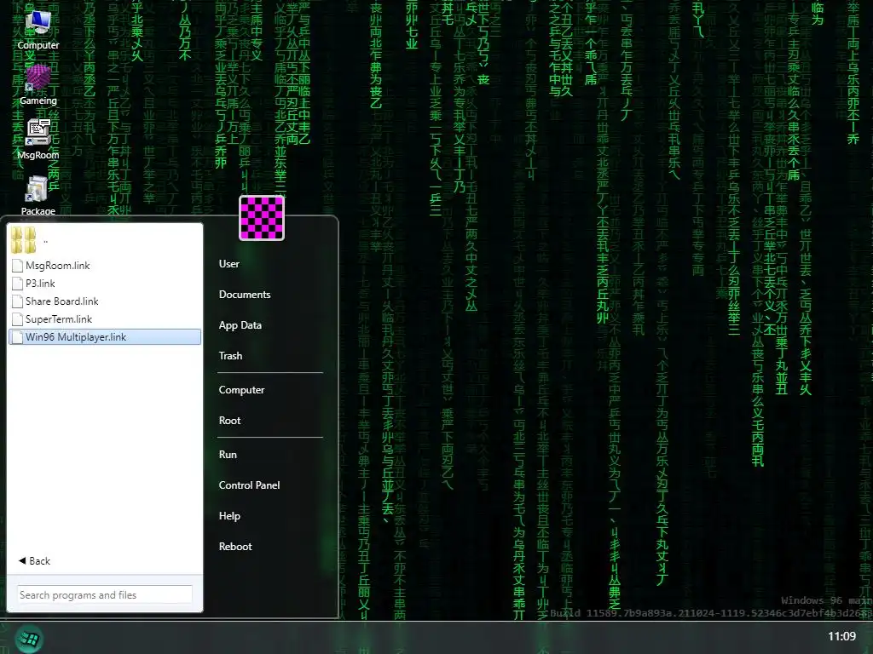Focus the Search programs and files field
Viewport: 873px width, 654px height.
point(105,594)
